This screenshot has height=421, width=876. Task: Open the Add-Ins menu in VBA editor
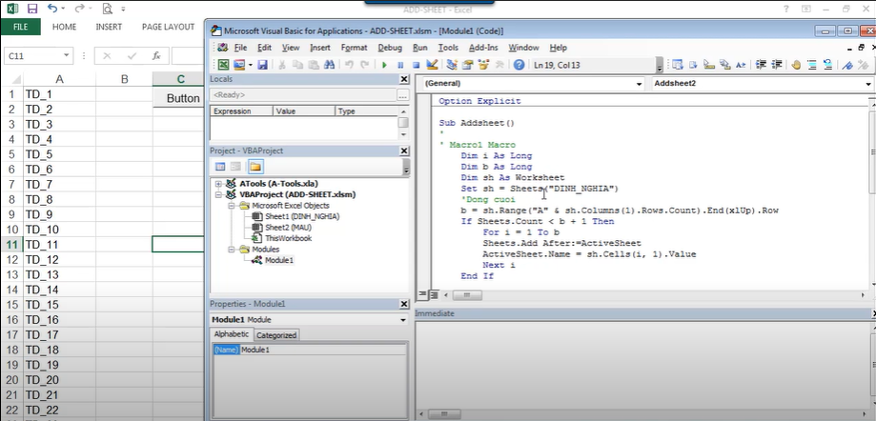click(x=483, y=48)
